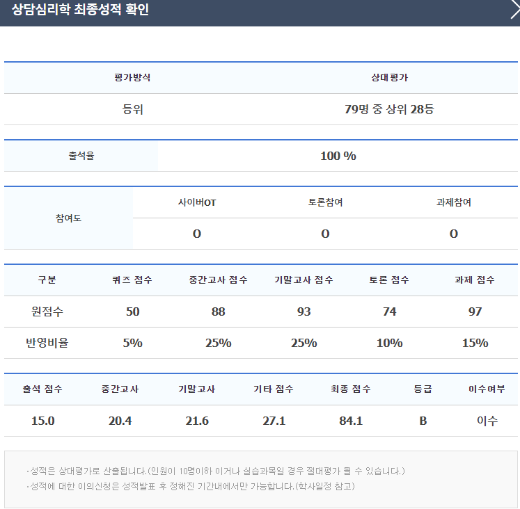Click the 토론참여 column header
Viewport: 520px width, 509px height.
[x=325, y=202]
